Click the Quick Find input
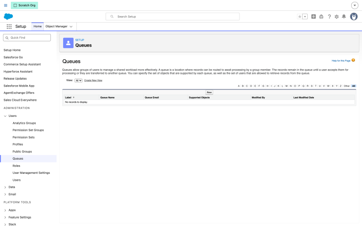The width and height of the screenshot is (362, 226). pos(27,38)
